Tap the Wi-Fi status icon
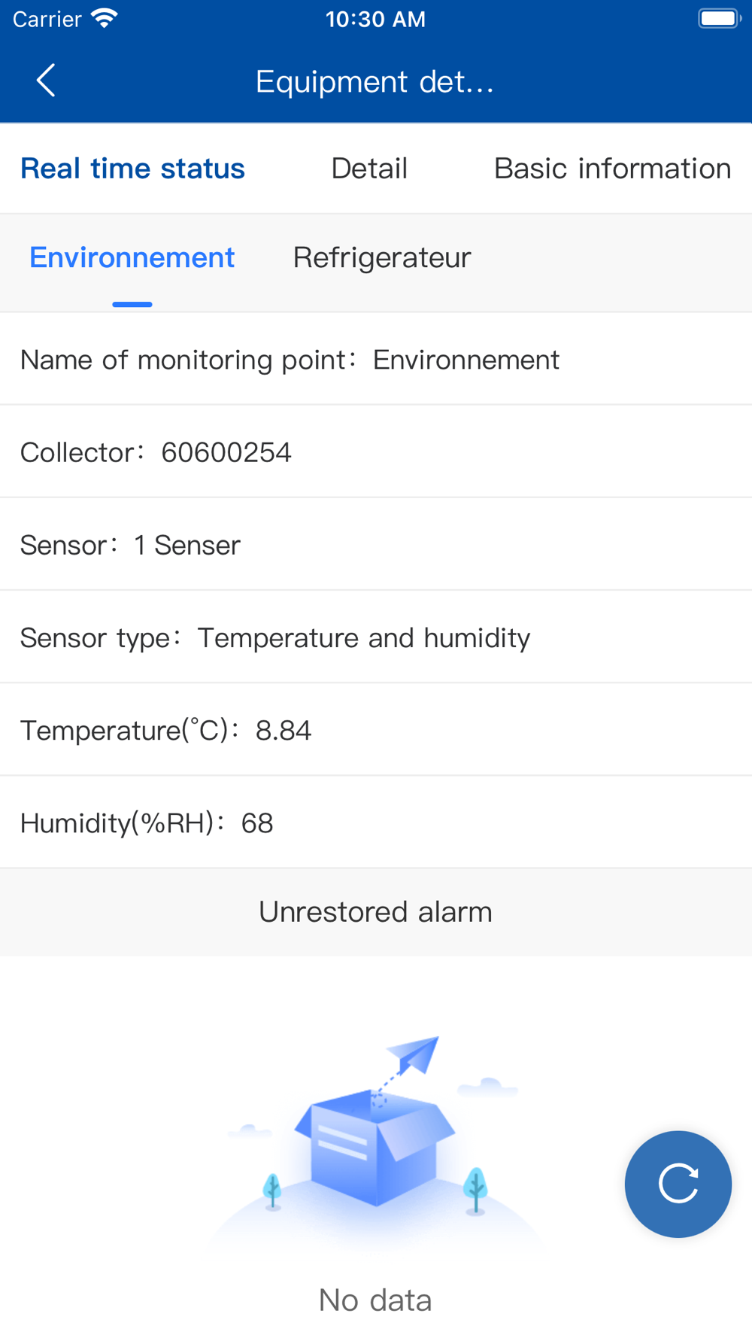This screenshot has height=1338, width=752. [105, 19]
